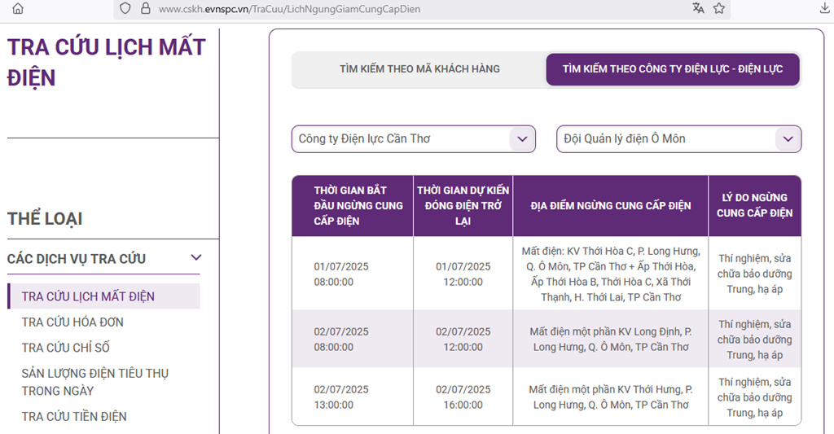Select 'Tìm kiếm theo công ty điện lực' tab
Viewport: 834px width, 434px height.
pos(673,69)
